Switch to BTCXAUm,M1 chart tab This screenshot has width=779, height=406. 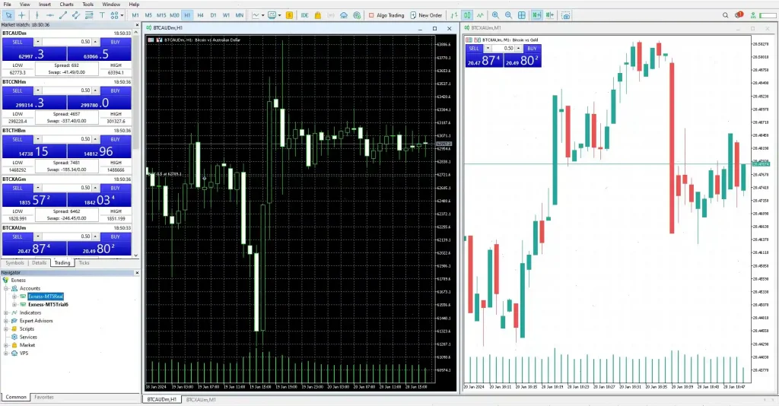[x=201, y=400]
